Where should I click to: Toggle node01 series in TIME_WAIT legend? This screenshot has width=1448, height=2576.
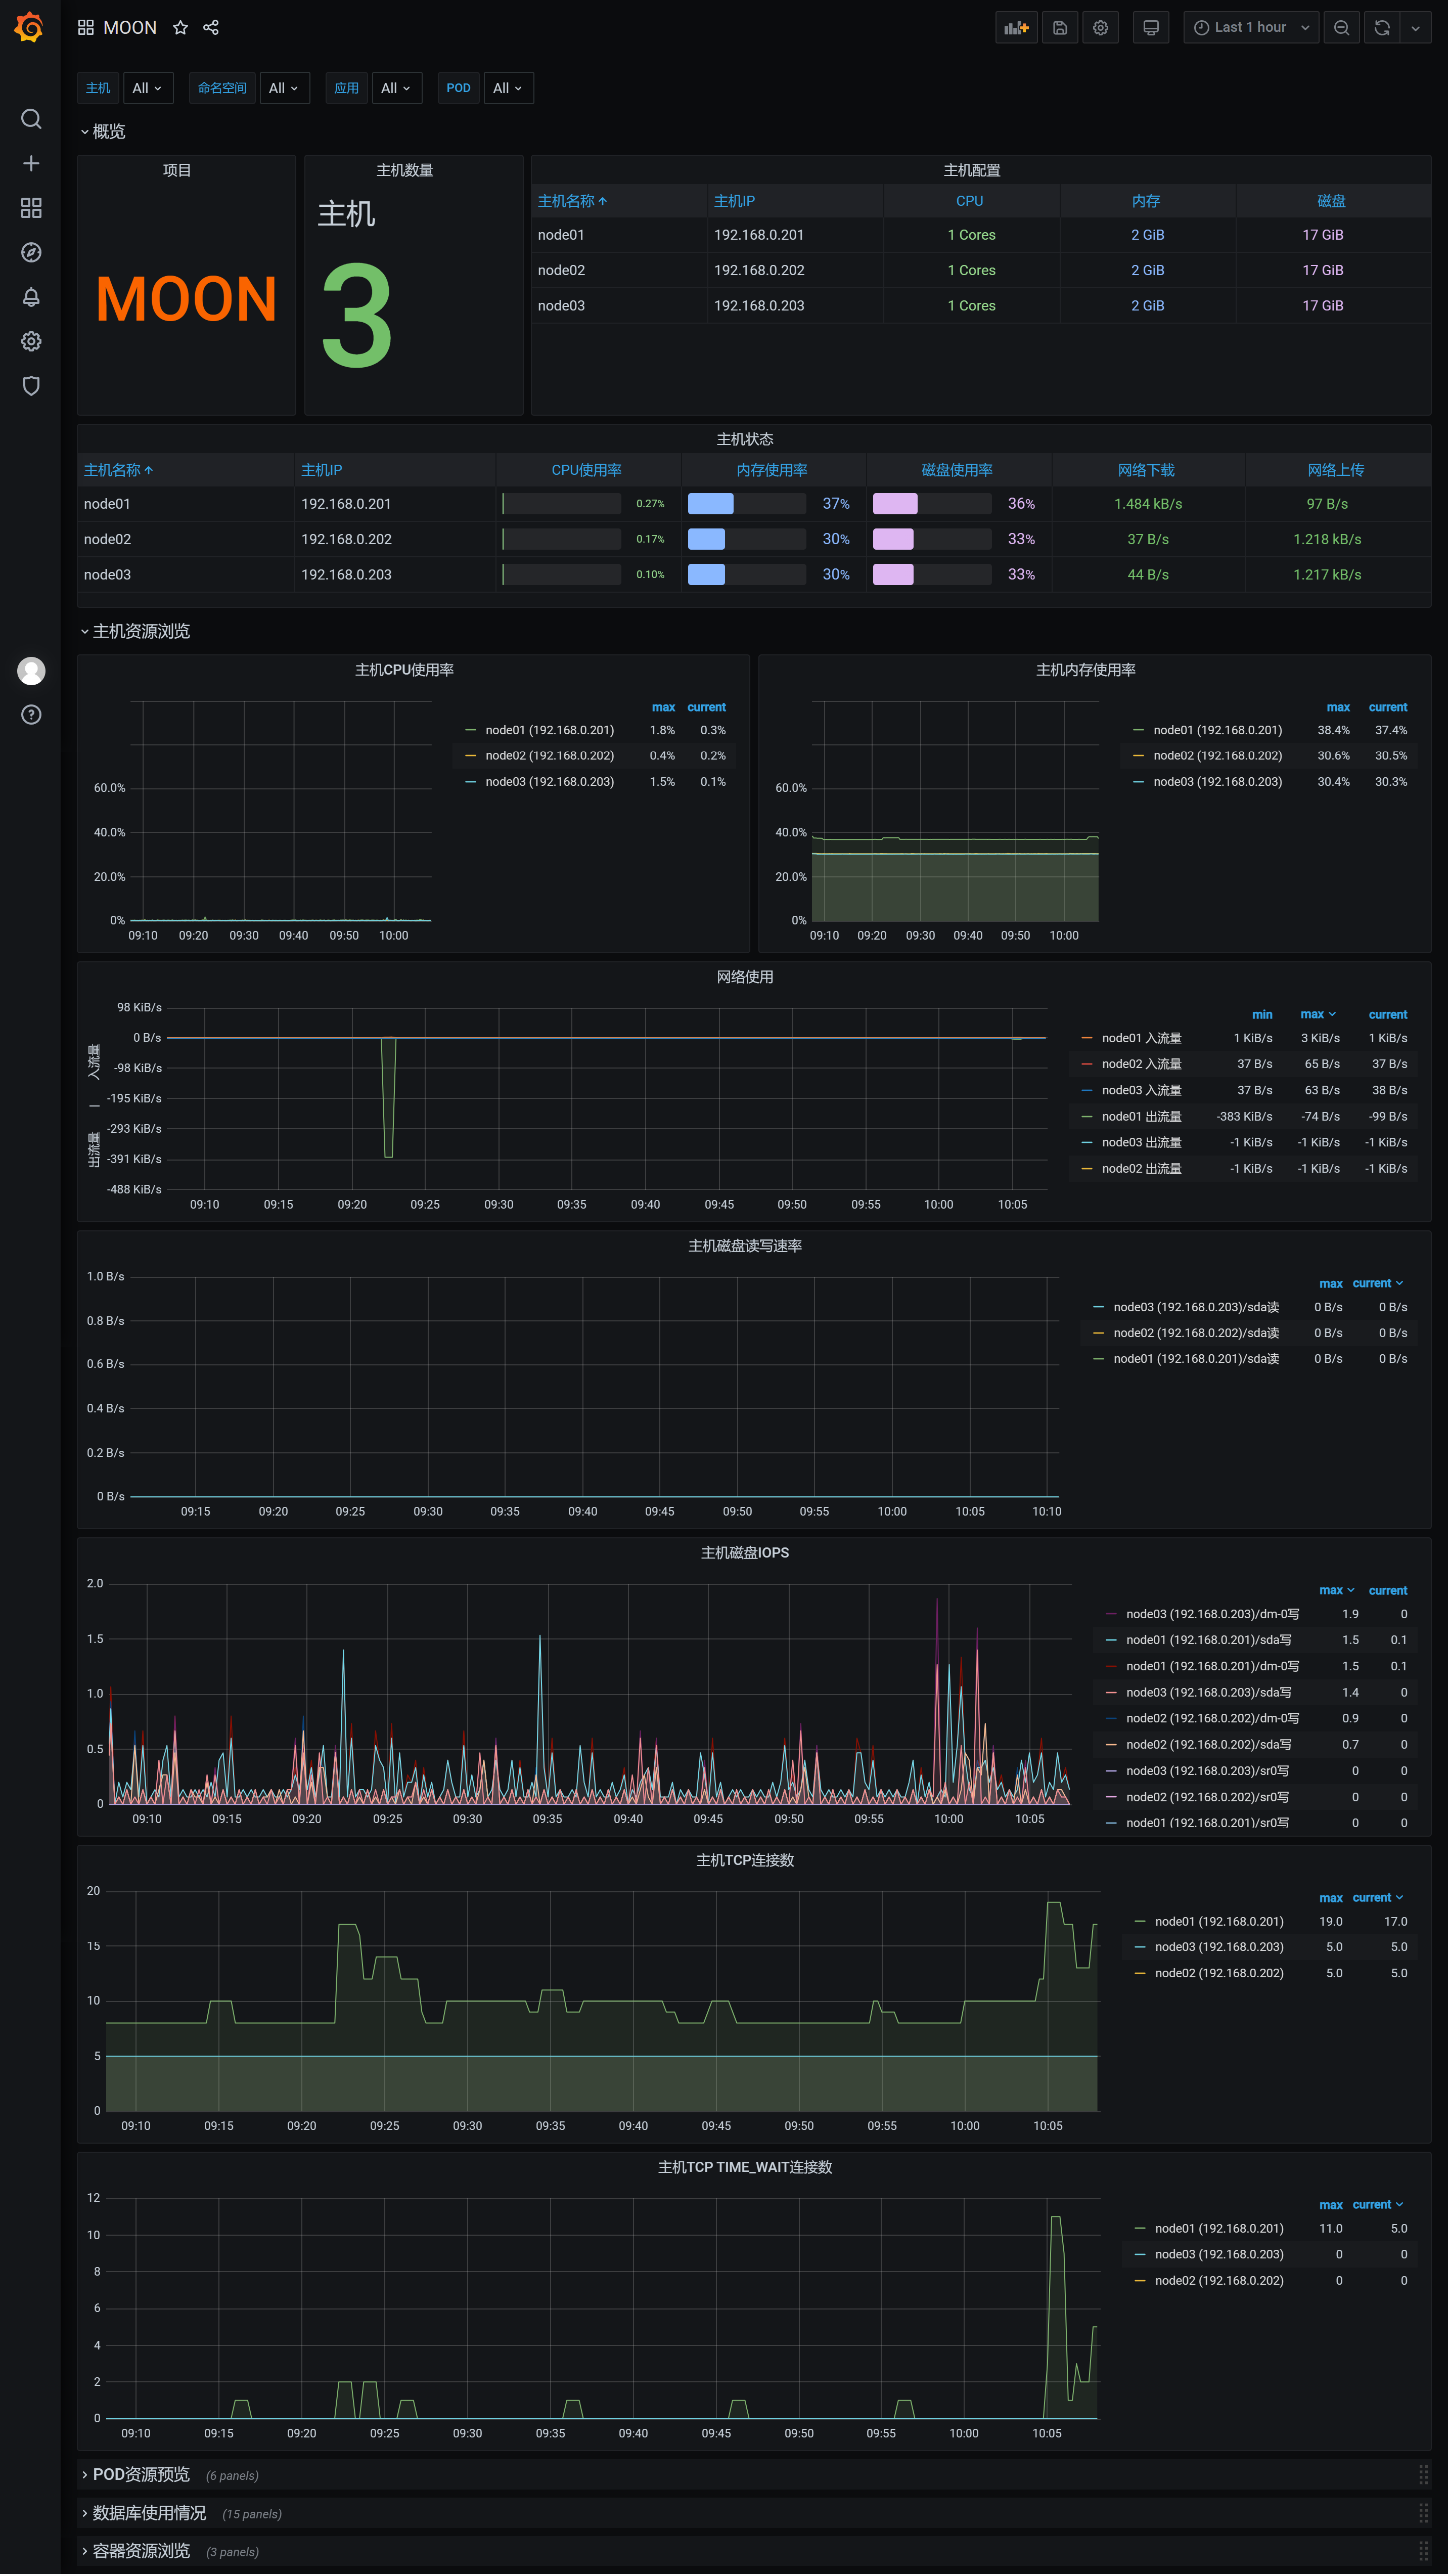(x=1219, y=2228)
